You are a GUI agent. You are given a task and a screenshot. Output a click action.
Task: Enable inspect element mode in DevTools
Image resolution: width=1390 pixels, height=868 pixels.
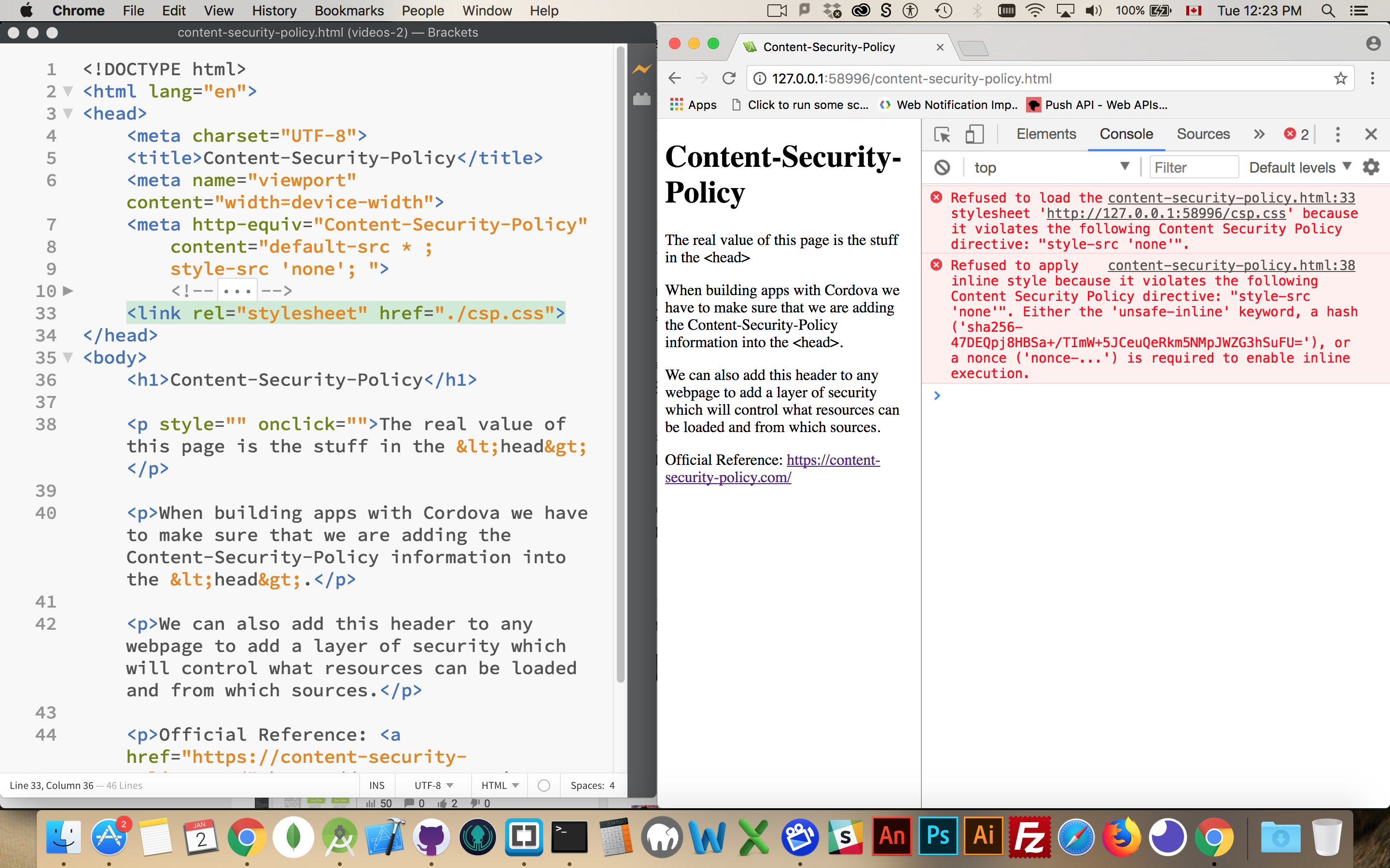pyautogui.click(x=942, y=134)
